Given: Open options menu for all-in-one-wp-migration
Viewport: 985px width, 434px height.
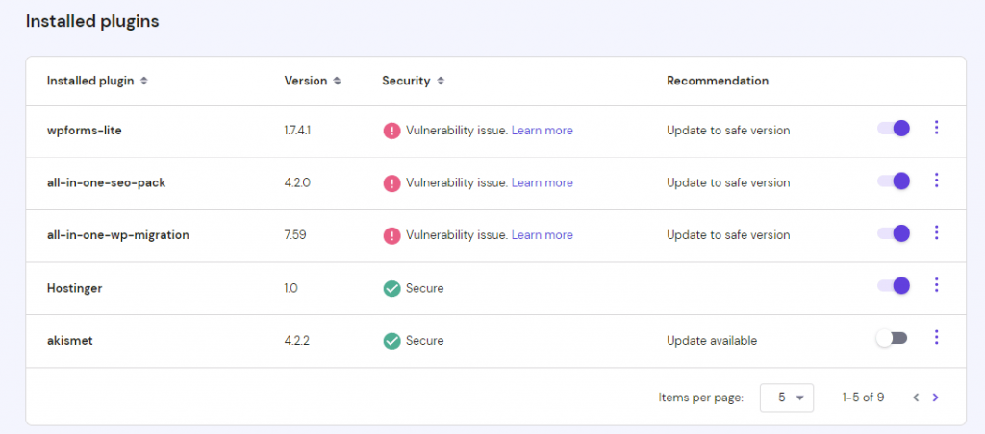Looking at the screenshot, I should 936,233.
